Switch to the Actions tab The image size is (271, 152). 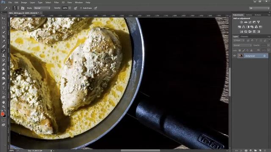click(x=258, y=15)
